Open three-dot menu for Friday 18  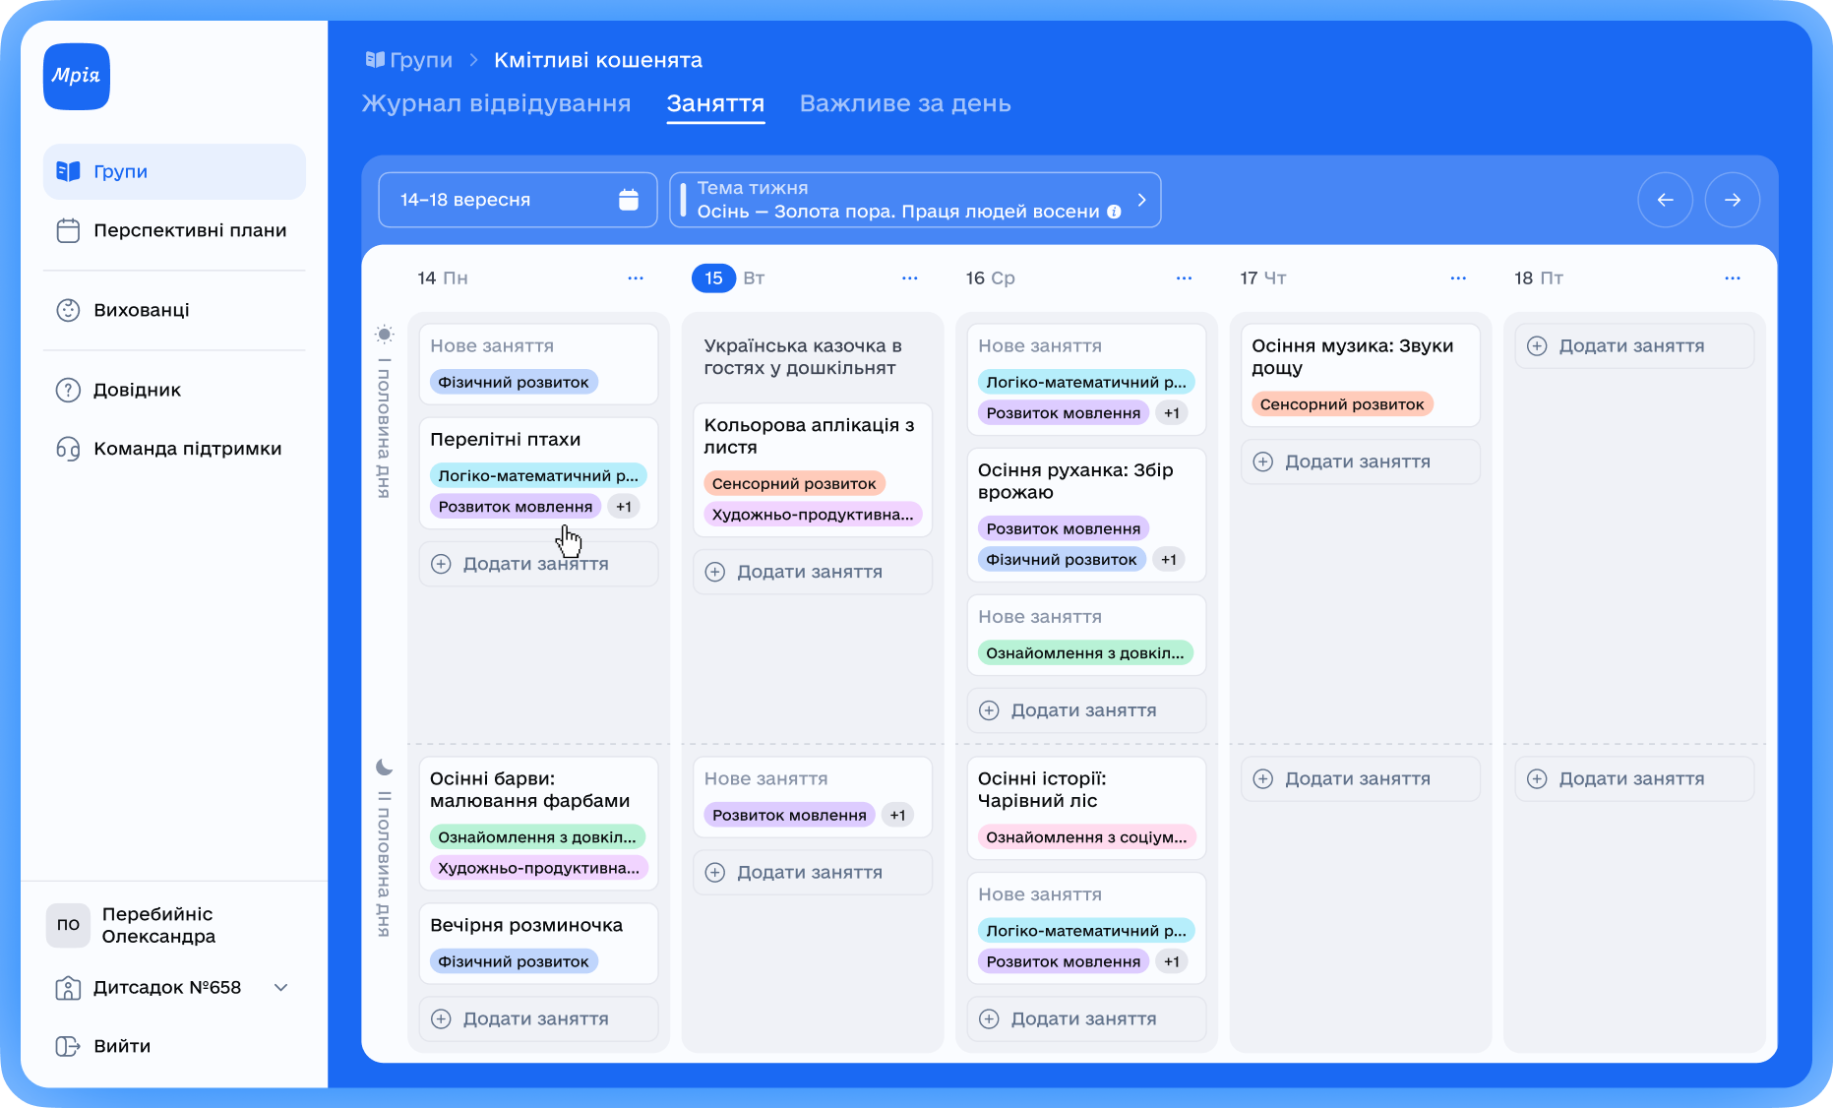click(x=1732, y=278)
